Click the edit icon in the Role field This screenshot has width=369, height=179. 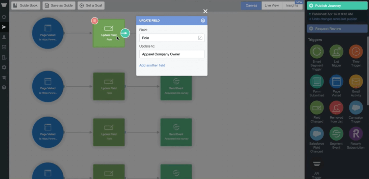pos(200,38)
